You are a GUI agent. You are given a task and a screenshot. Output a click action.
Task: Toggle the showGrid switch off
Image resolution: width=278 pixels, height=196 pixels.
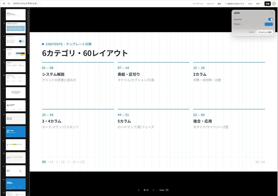click(x=271, y=19)
